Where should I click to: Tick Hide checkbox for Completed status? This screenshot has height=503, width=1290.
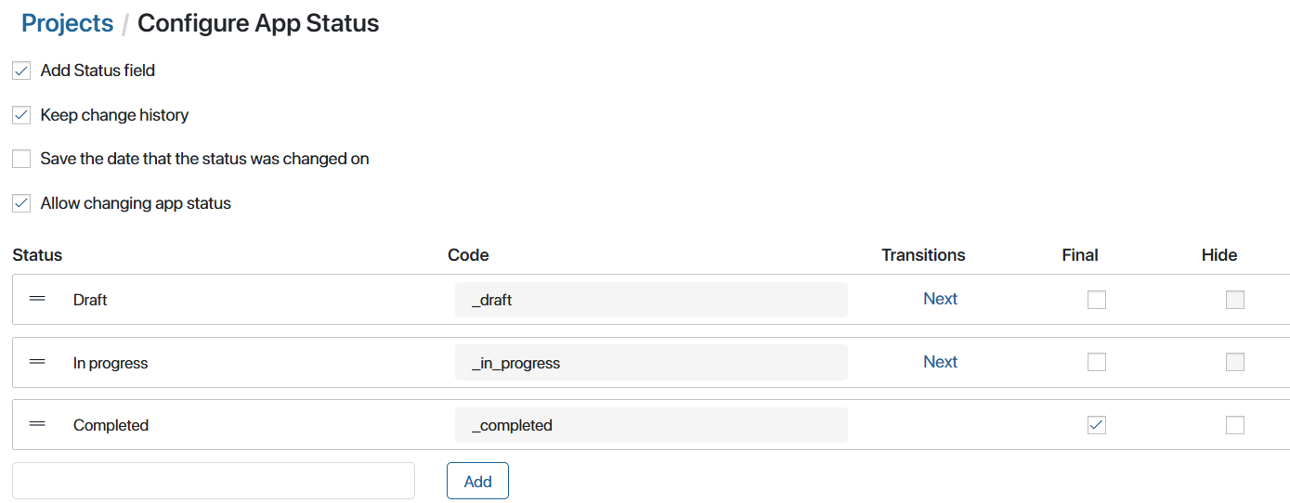tap(1235, 425)
